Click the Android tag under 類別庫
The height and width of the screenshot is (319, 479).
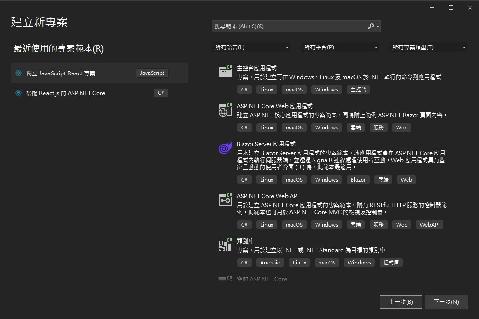(270, 263)
